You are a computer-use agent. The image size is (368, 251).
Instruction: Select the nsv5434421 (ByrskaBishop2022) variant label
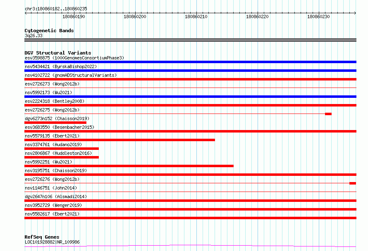point(61,66)
